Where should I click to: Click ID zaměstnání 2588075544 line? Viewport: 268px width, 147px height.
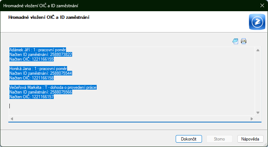click(41, 73)
